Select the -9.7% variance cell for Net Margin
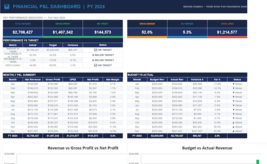267x164 pixels. click(x=73, y=60)
